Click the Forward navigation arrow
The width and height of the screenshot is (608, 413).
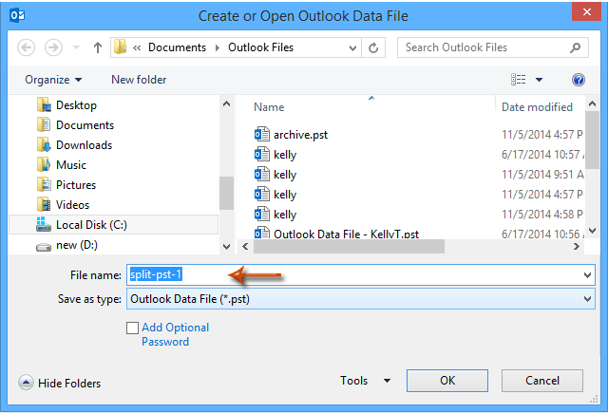tap(53, 47)
